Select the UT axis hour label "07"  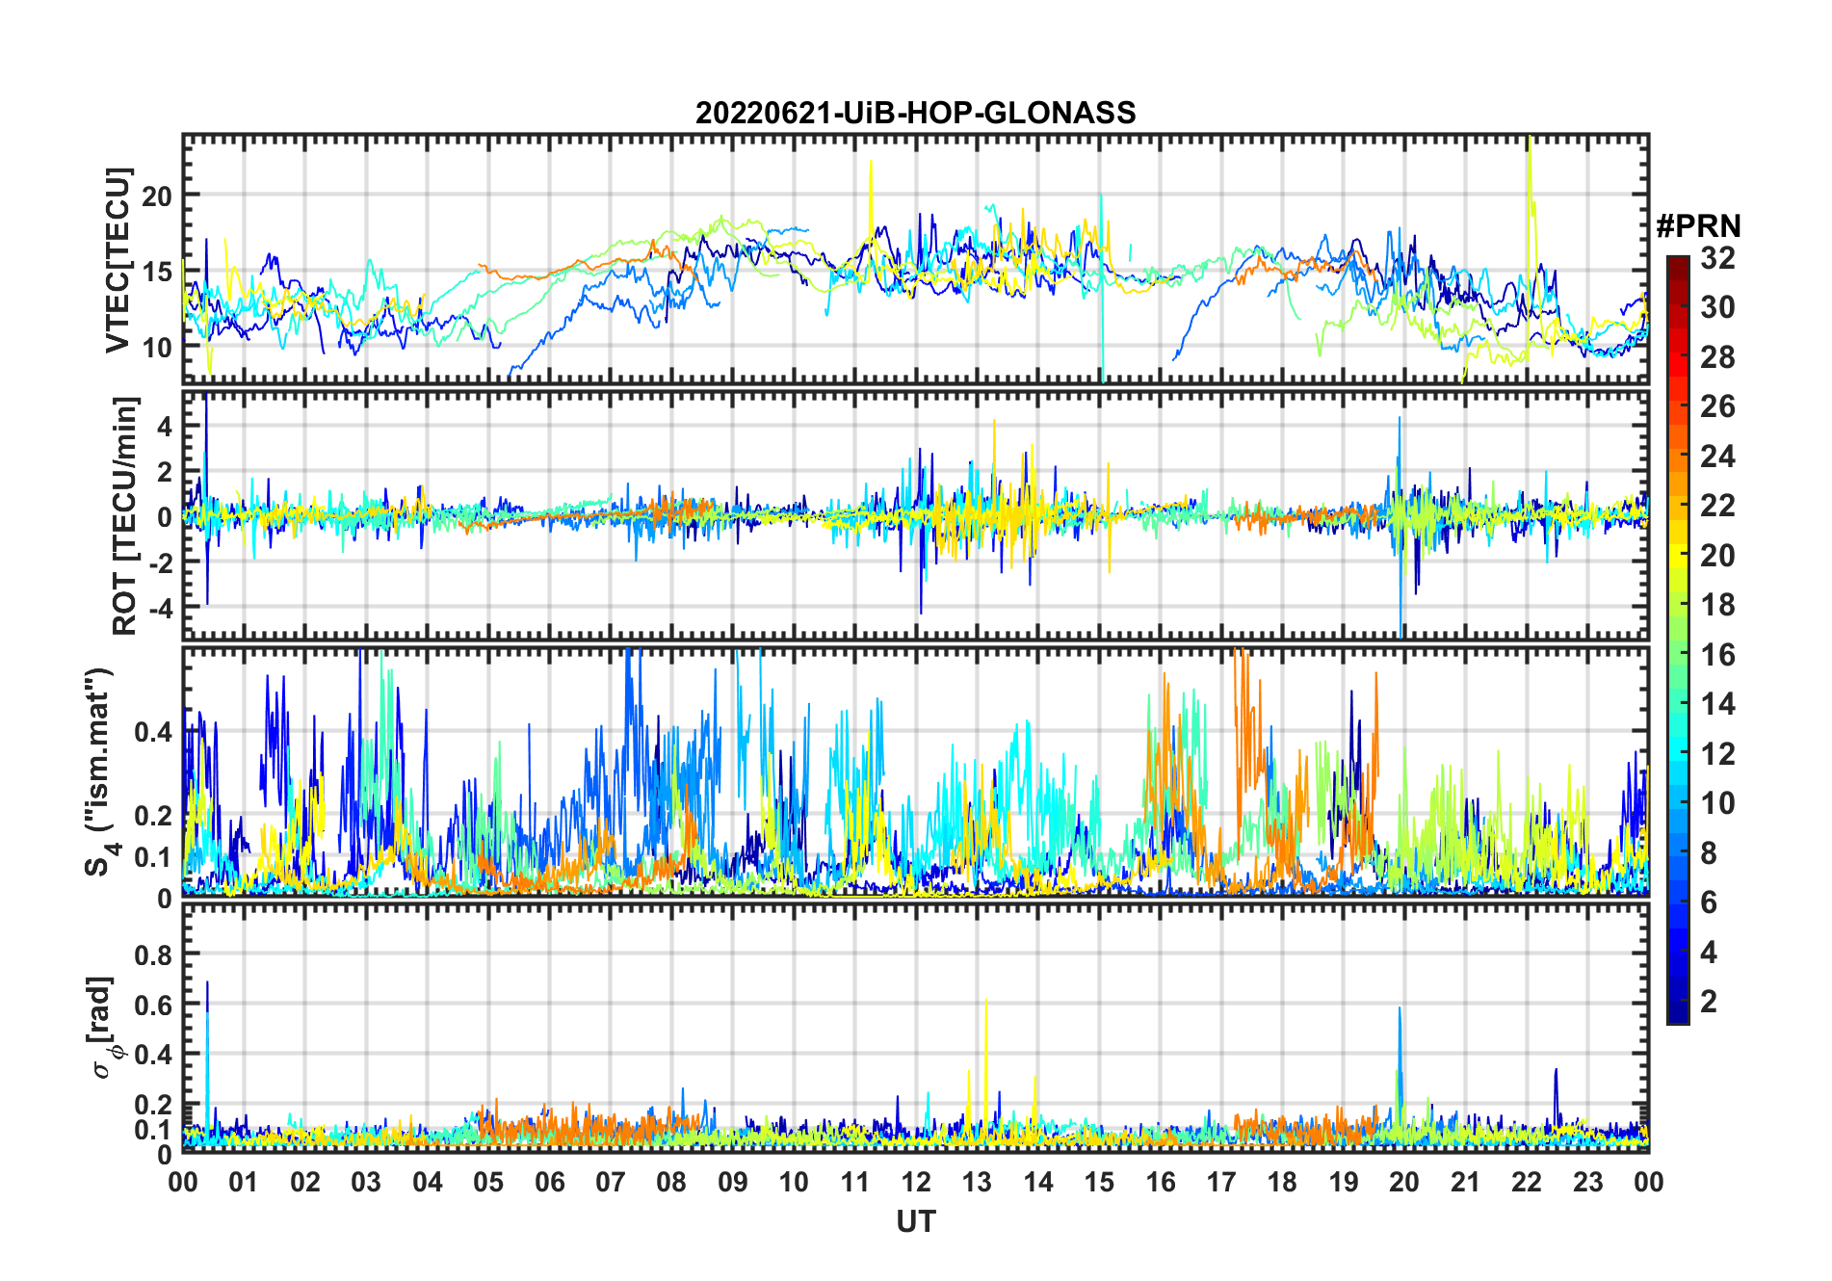point(611,1183)
